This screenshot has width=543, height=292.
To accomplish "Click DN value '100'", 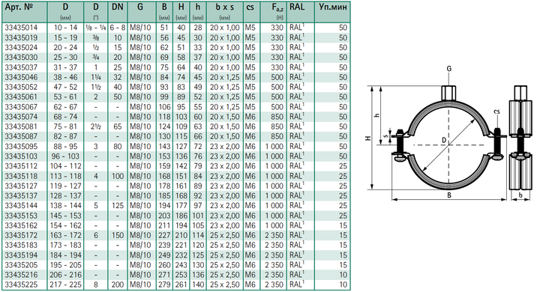I will click(x=118, y=176).
